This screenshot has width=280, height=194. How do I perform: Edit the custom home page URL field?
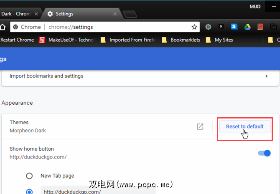point(98,190)
